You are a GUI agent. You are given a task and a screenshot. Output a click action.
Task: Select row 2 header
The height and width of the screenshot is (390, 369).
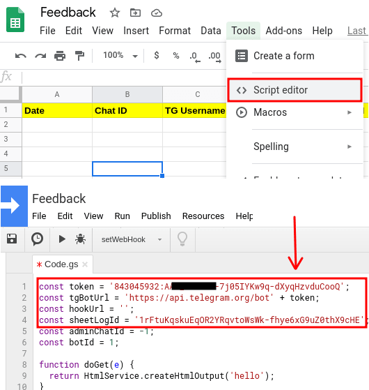(10, 125)
